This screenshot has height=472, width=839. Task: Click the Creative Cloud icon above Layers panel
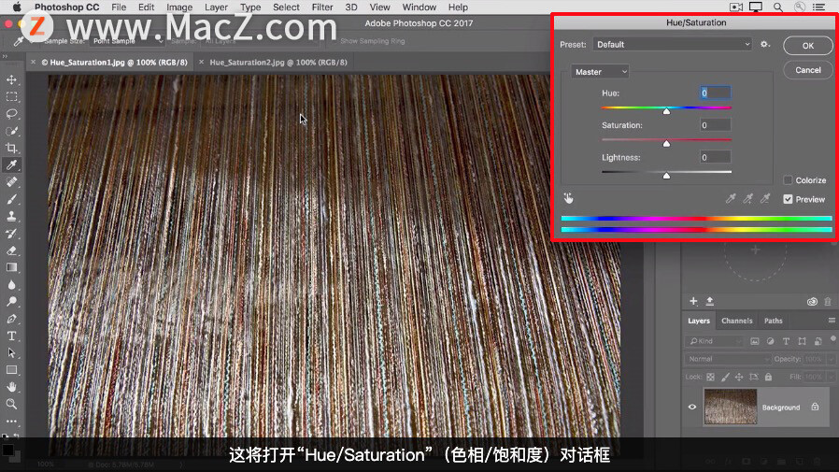click(x=812, y=302)
